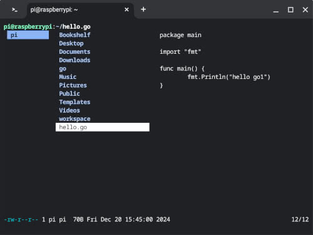Screen dimensions: 313x235
Task: Select the Bookshelf folder
Action: [74, 35]
